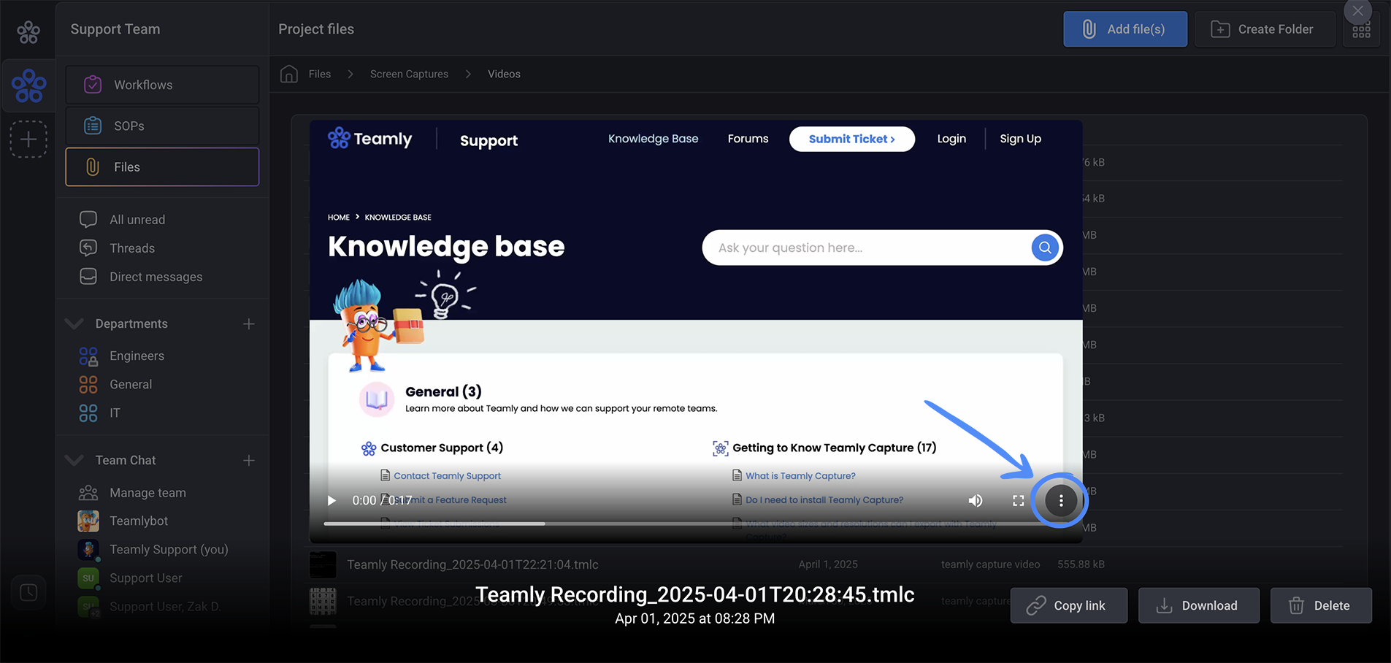The image size is (1391, 663).
Task: Click Screen Captures in the breadcrumb
Action: tap(409, 74)
